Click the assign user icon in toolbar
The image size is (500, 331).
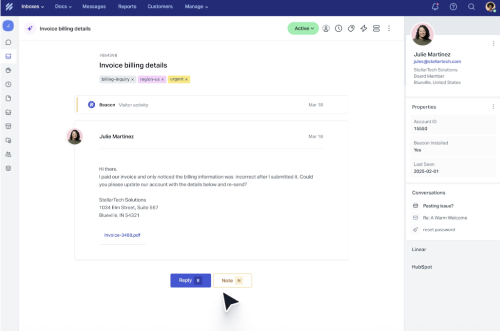326,29
